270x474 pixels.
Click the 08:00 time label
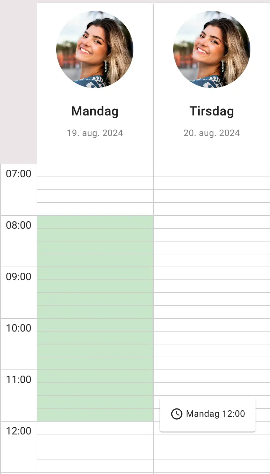pos(19,225)
